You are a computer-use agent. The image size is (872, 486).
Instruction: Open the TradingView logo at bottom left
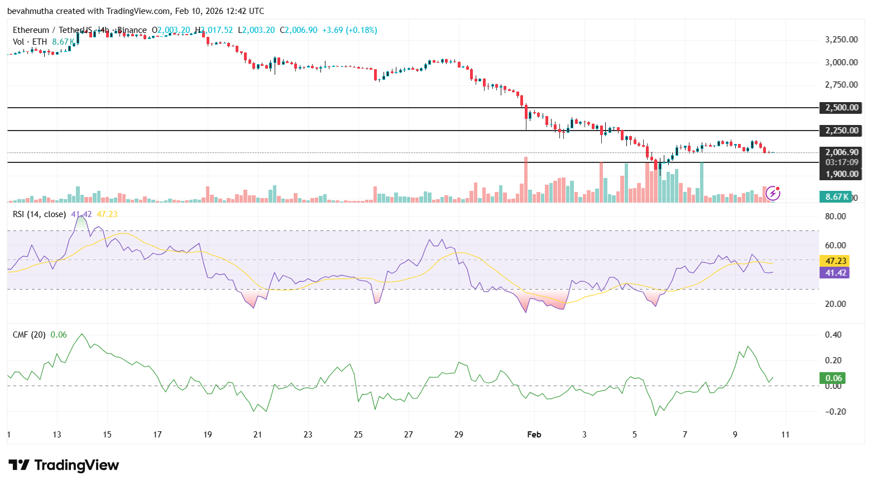click(64, 465)
